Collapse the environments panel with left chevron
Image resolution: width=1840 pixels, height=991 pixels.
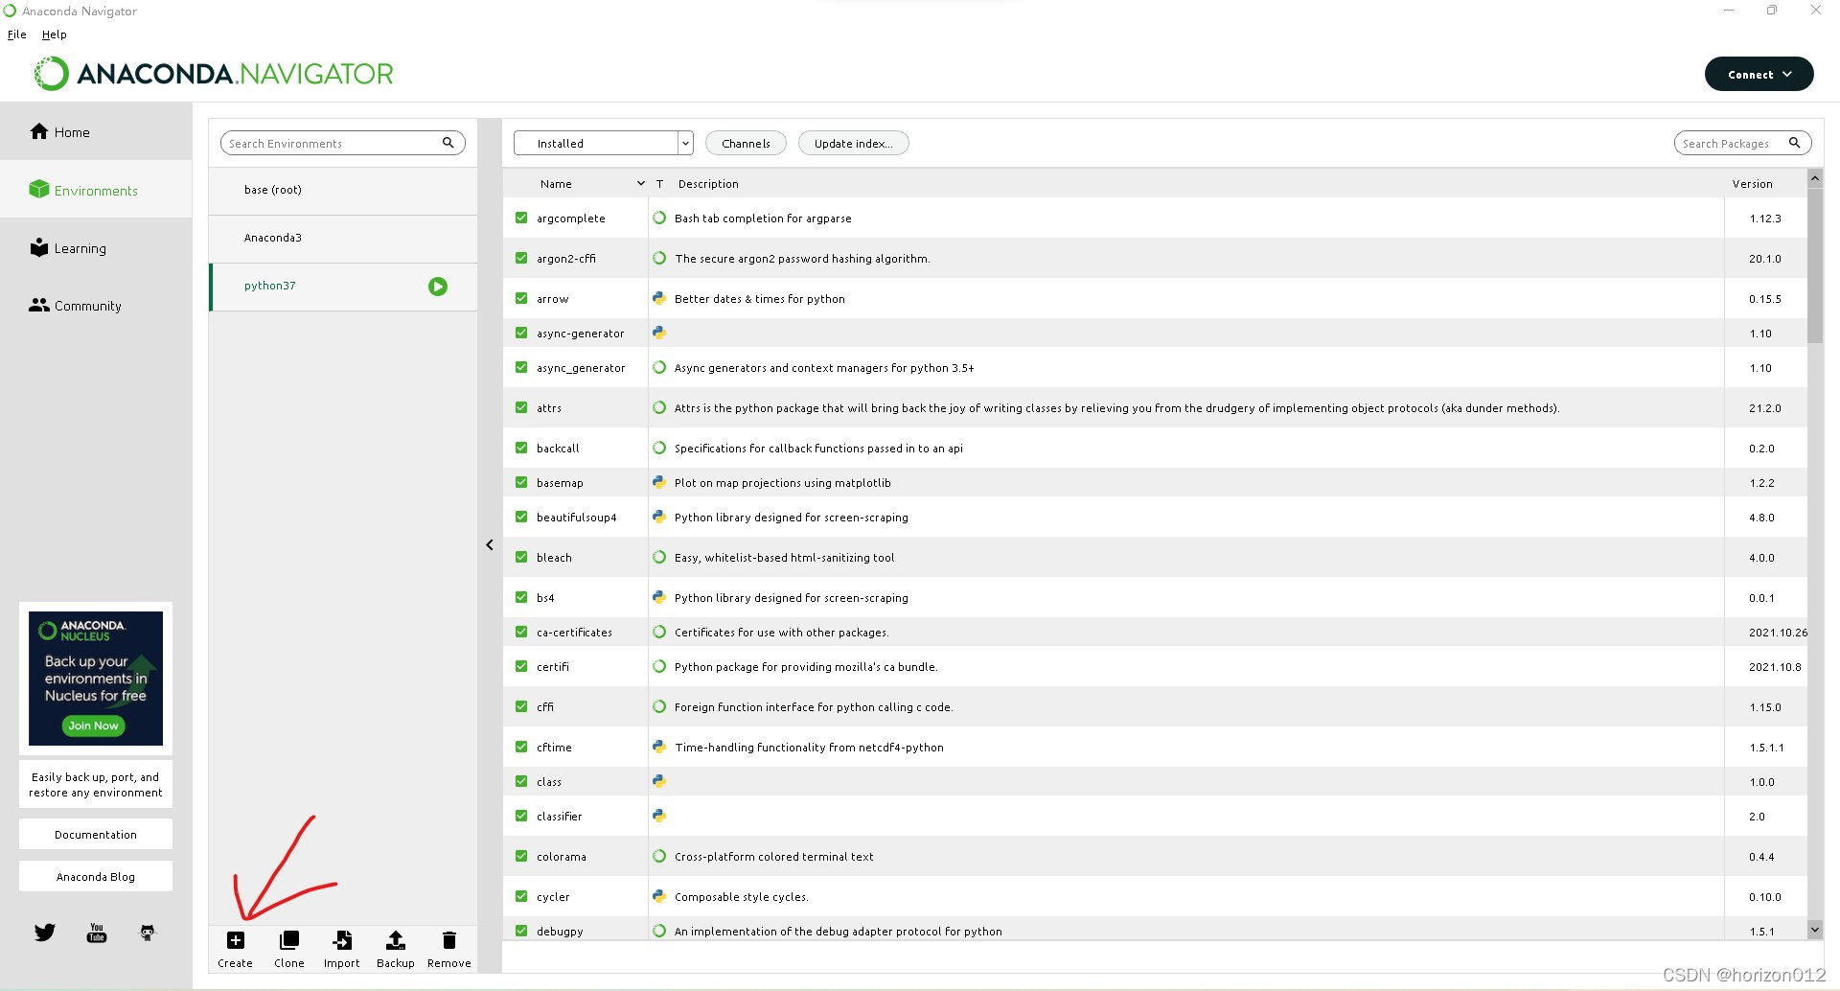490,544
